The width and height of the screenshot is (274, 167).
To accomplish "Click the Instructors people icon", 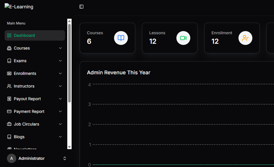I will click(x=9, y=86).
